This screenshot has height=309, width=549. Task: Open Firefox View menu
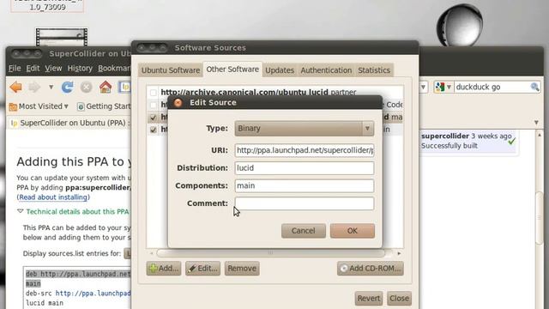(53, 69)
